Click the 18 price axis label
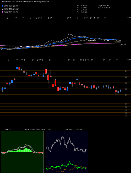The width and height of the screenshot is (131, 173). 125,113
